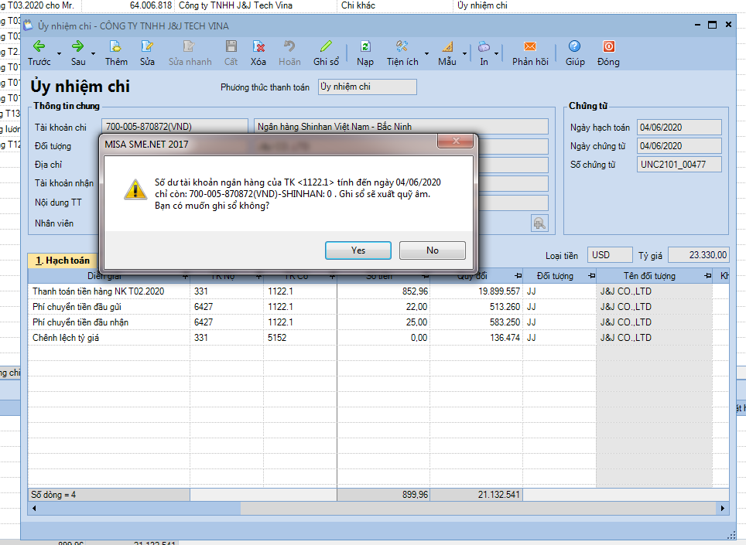
Task: Click the Xóa delete icon
Action: click(x=258, y=46)
